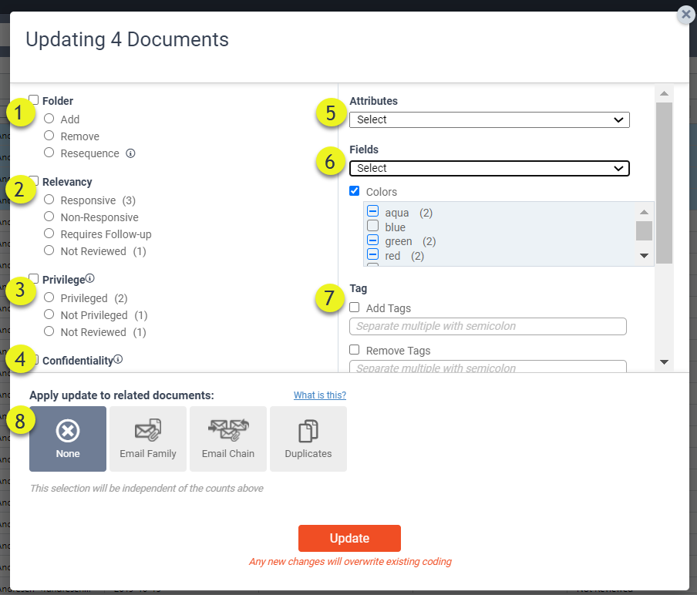Select the Privileged radio button
The image size is (697, 595).
pyautogui.click(x=49, y=297)
